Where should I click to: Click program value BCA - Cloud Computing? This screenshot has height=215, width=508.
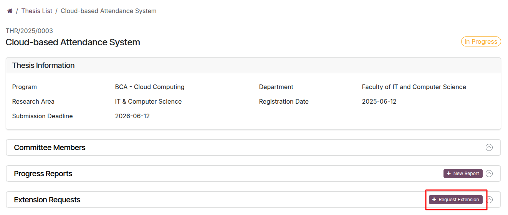pyautogui.click(x=150, y=87)
